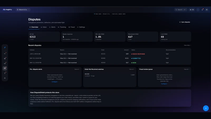
Task: Click the Status column header
Action: 133,50
